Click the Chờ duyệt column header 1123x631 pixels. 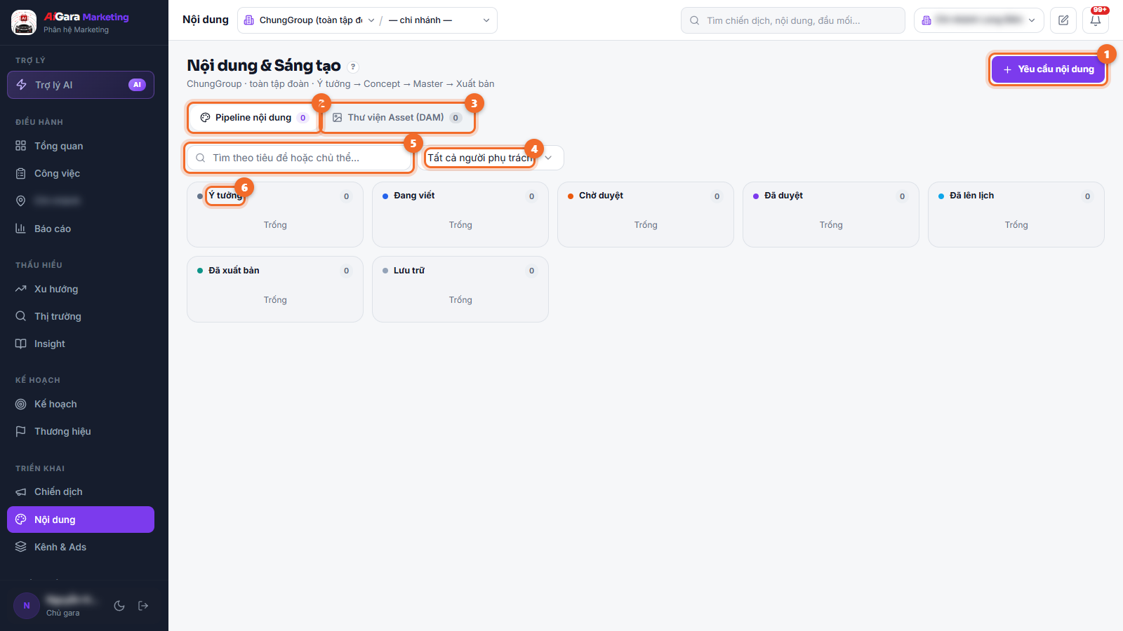point(601,196)
